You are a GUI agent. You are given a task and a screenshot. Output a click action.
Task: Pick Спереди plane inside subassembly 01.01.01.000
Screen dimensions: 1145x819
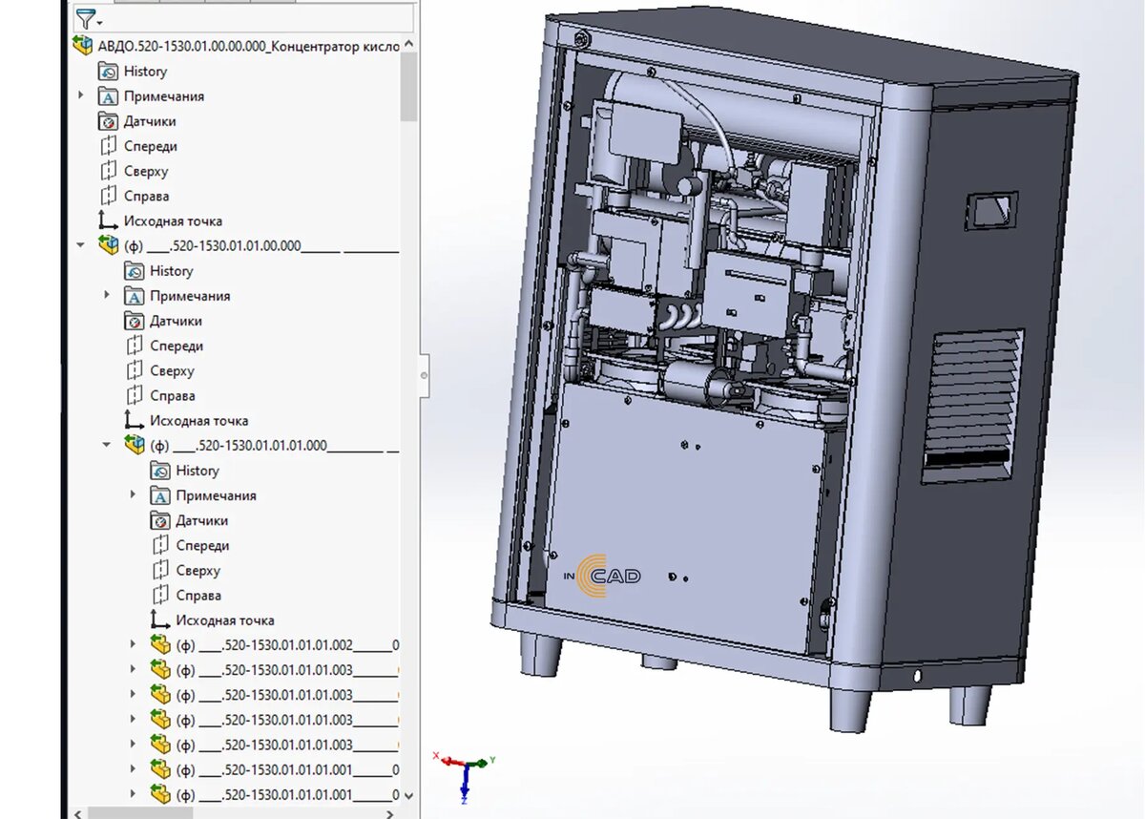pyautogui.click(x=190, y=545)
